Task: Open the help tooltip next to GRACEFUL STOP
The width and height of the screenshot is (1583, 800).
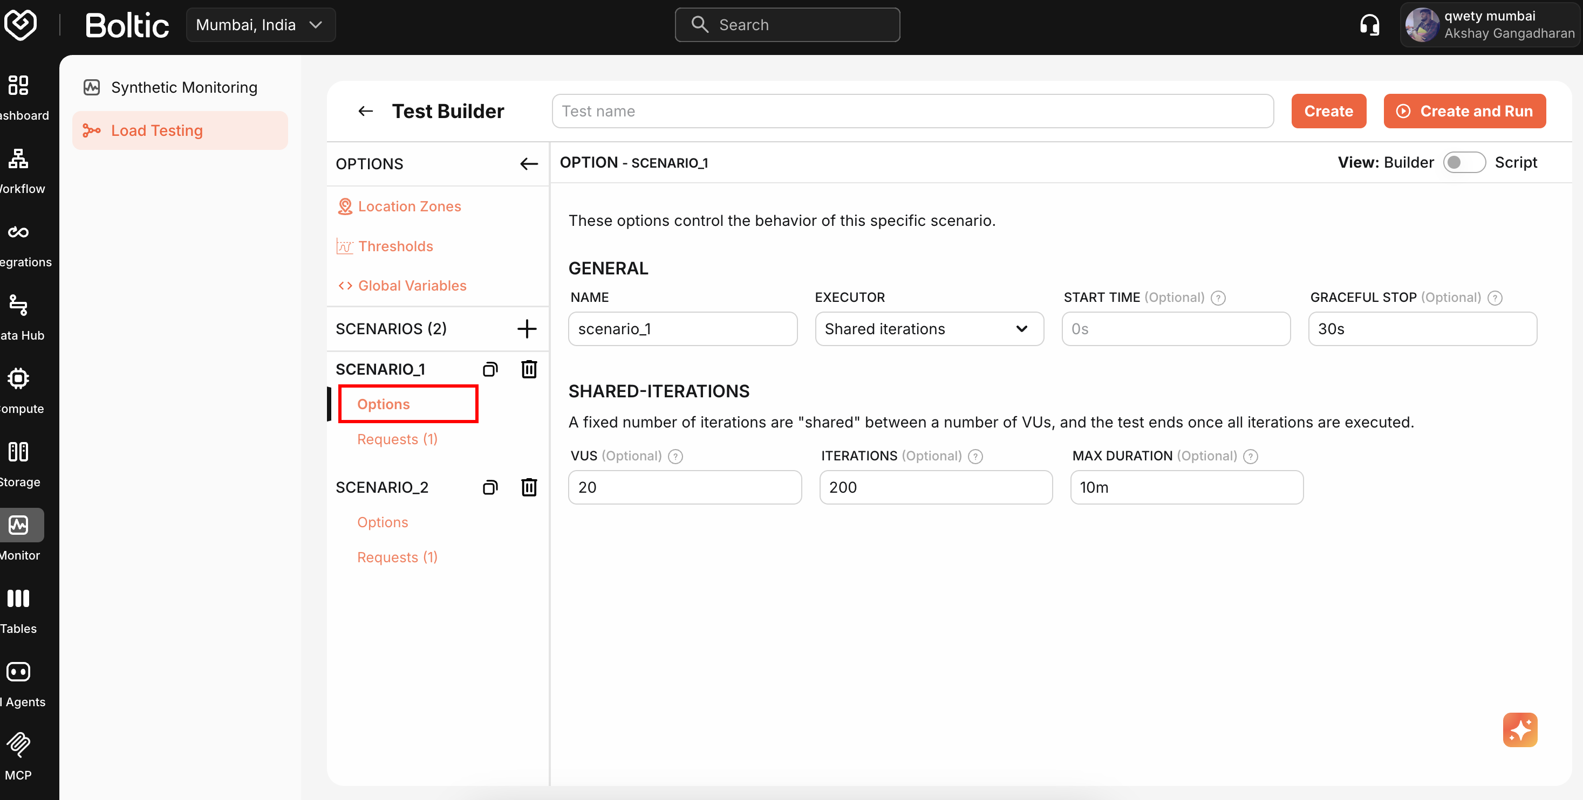Action: [x=1496, y=297]
